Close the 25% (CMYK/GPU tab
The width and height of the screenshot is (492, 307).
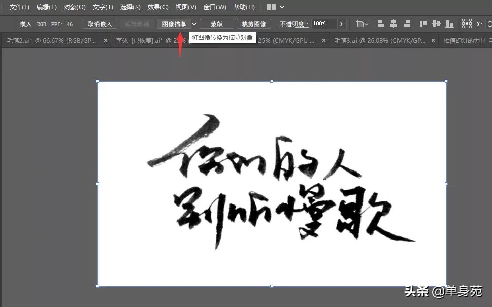tap(324, 40)
